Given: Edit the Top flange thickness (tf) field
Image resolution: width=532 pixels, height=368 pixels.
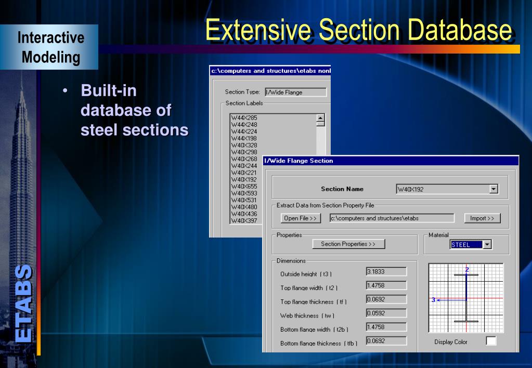Looking at the screenshot, I should pos(386,299).
